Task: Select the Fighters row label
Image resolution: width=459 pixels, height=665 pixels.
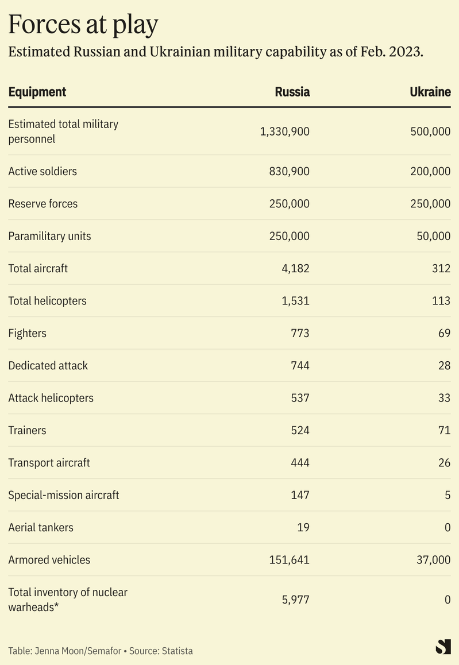Action: click(28, 333)
